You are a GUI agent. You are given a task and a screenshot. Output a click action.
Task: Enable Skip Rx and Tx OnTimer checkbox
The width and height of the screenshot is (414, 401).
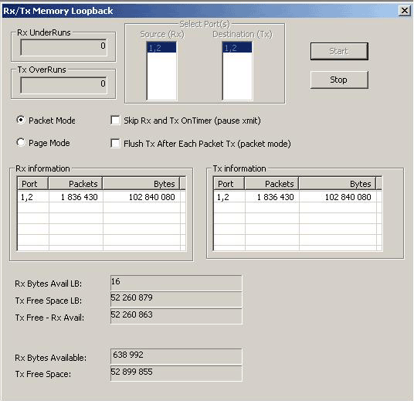[x=115, y=121]
